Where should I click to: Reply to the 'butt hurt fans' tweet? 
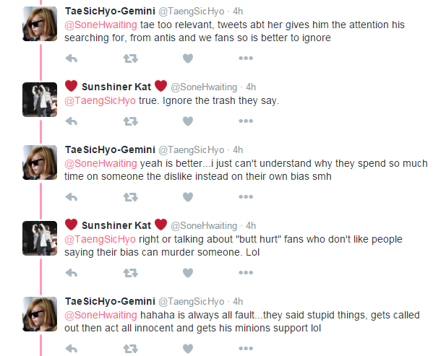[72, 273]
